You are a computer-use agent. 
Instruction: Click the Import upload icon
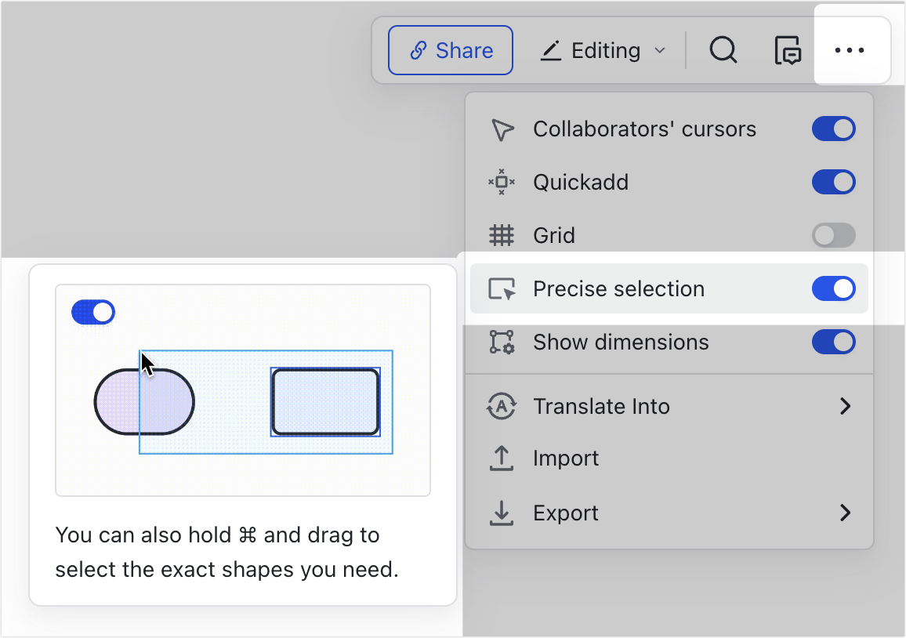tap(501, 459)
